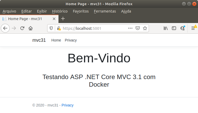The image size is (198, 113).
Task: Open a new tab with plus button
Action: click(x=63, y=19)
